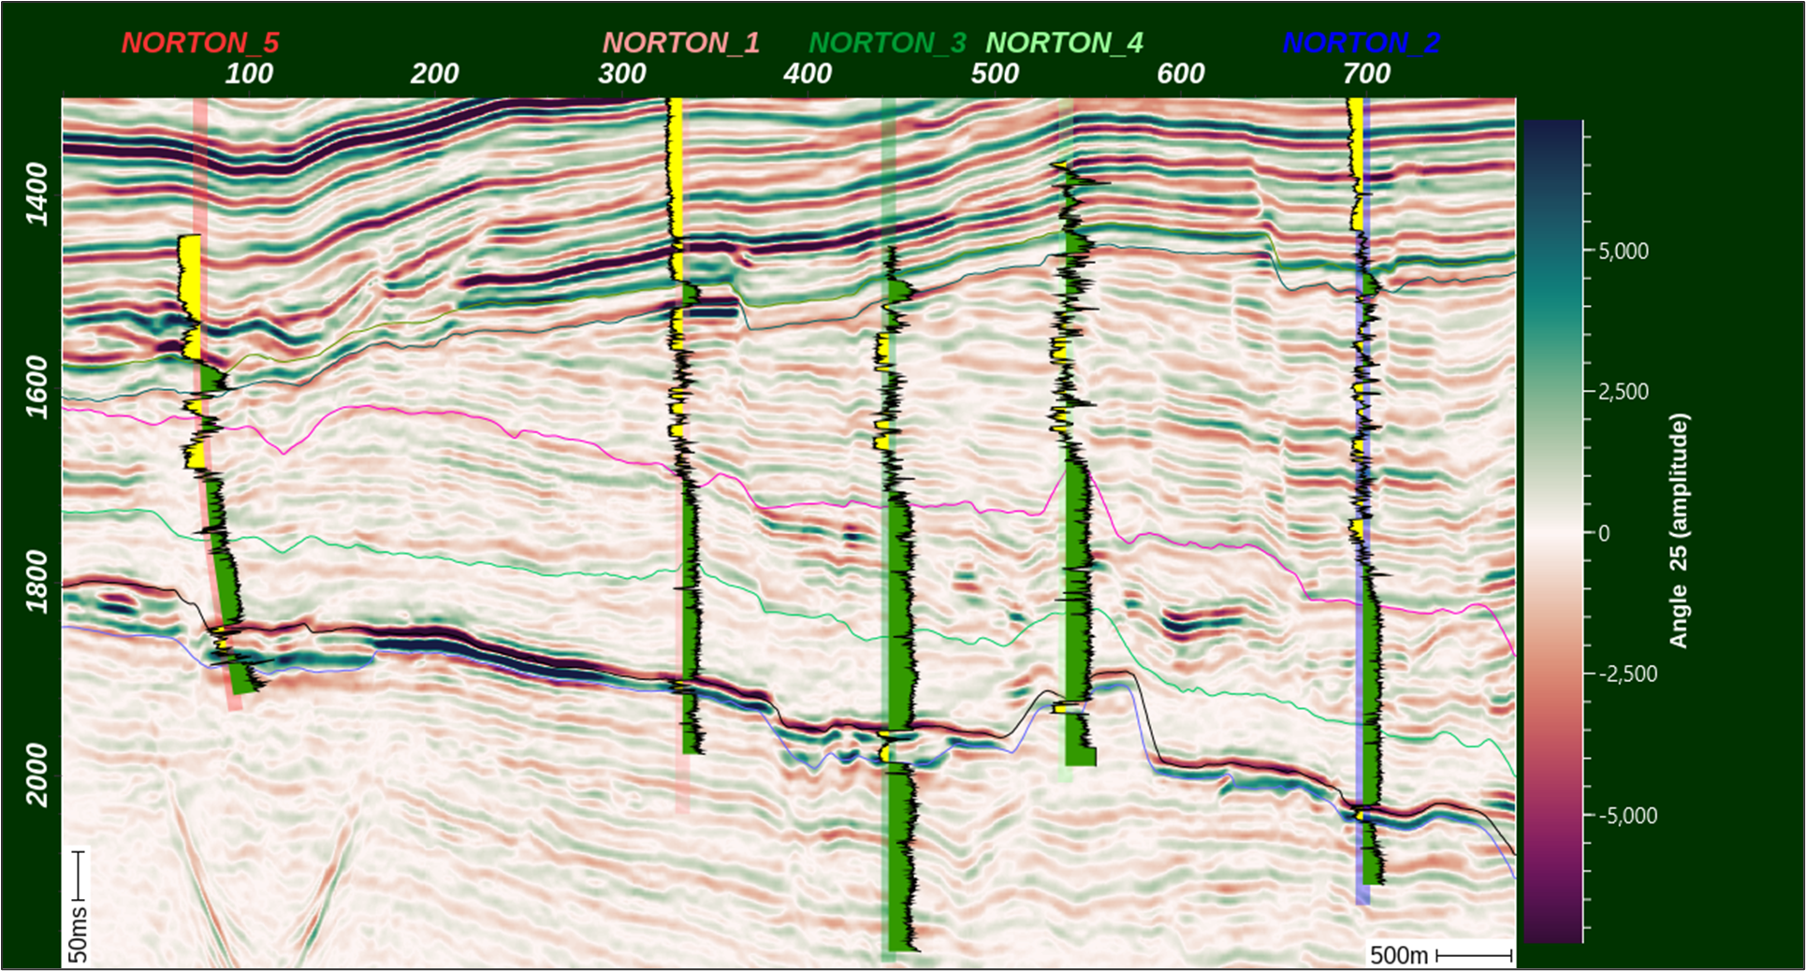
Task: Click the Angle 25 (amplitude) colorbar title
Action: pos(1680,530)
